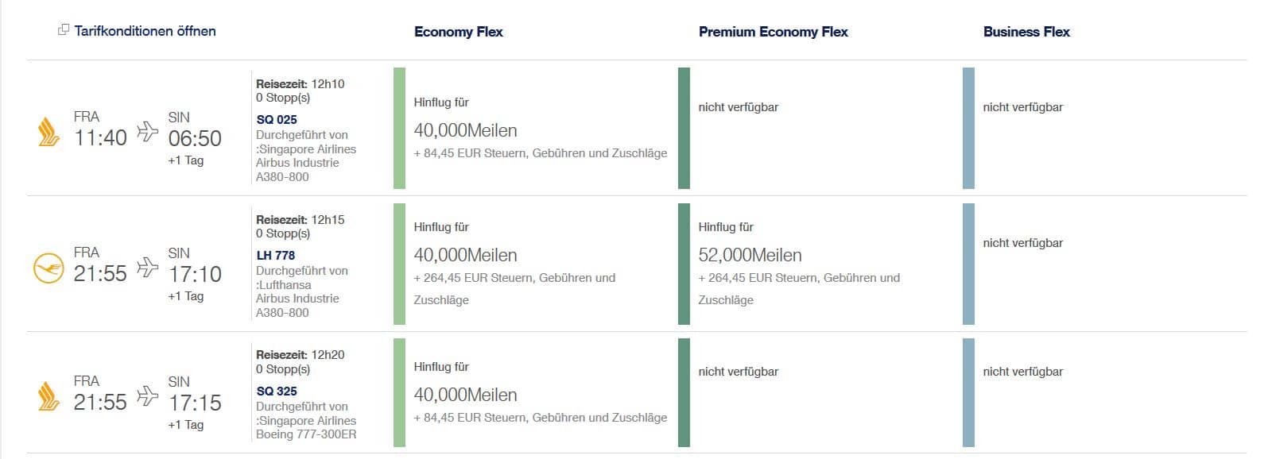This screenshot has width=1268, height=459.
Task: Click light green bar of SQ 025 Economy
Action: point(399,128)
